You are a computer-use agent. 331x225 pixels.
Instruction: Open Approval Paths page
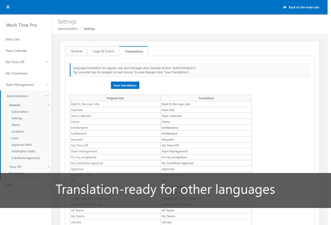pyautogui.click(x=22, y=145)
